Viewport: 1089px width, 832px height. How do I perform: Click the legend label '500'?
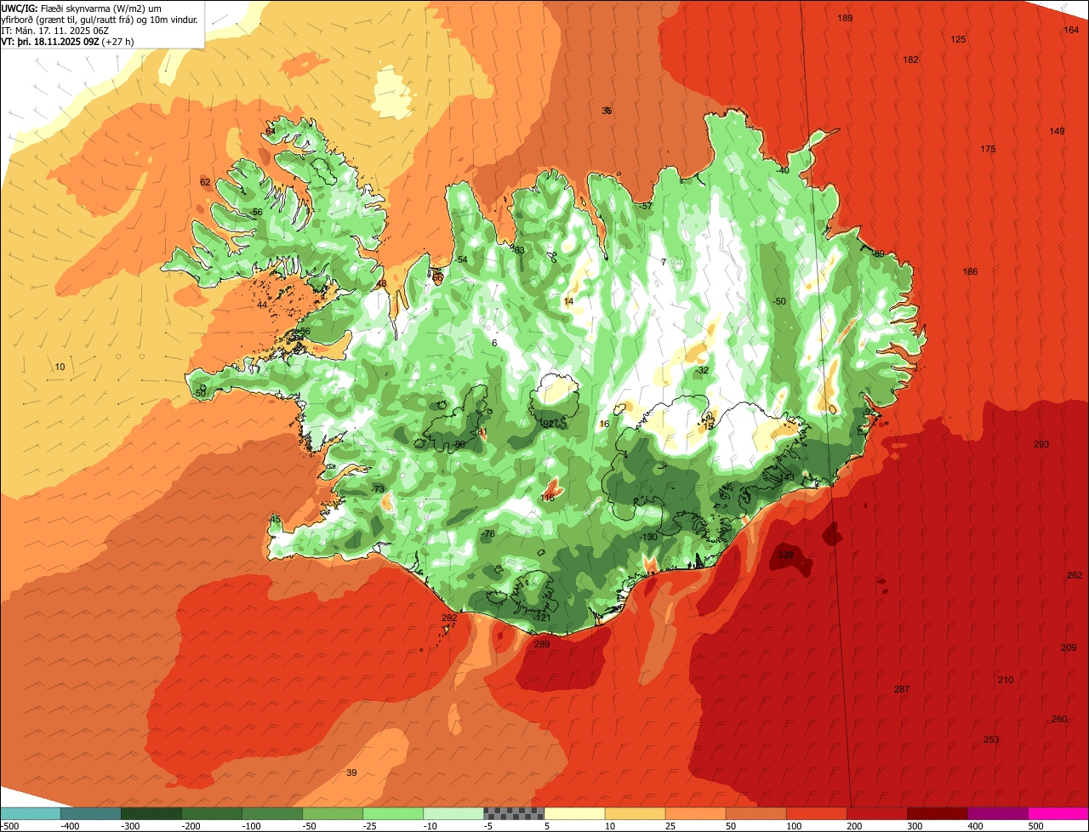pos(1036,826)
